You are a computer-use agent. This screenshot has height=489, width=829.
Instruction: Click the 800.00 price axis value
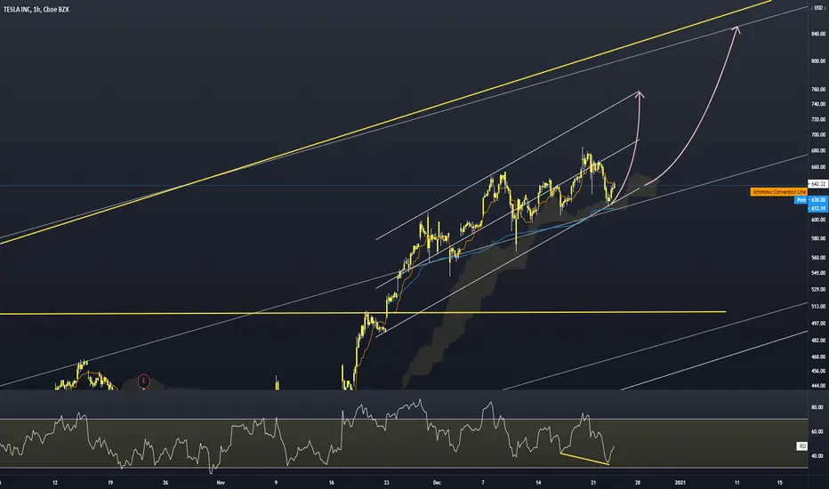click(x=818, y=61)
